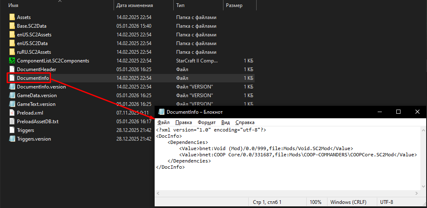Select the Preload.xml file icon
The height and width of the screenshot is (208, 427).
(12, 113)
